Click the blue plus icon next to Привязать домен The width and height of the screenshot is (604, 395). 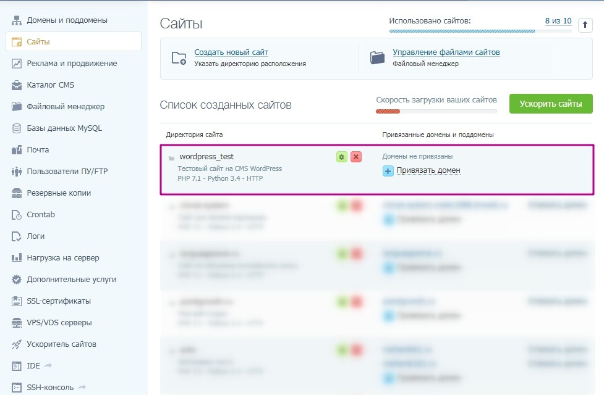[x=388, y=171]
